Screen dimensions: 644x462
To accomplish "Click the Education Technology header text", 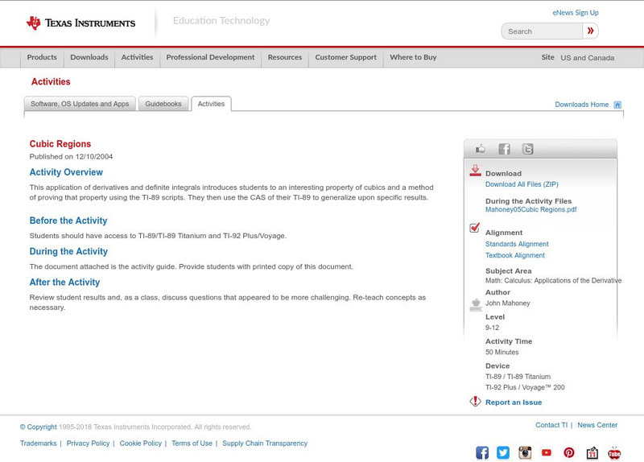I will (x=221, y=21).
